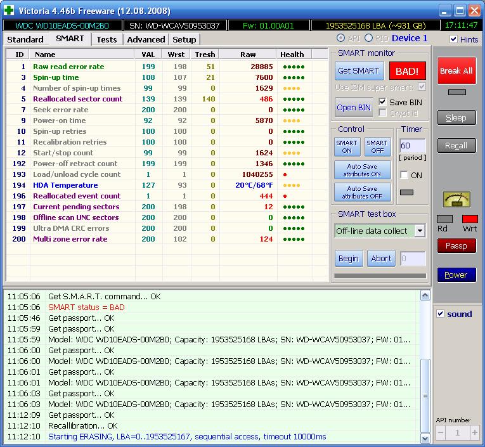This screenshot has height=447, width=485.
Task: Enable the Hints checkbox
Action: coord(453,39)
